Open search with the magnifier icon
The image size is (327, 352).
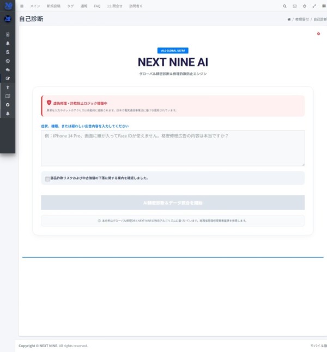[x=284, y=6]
